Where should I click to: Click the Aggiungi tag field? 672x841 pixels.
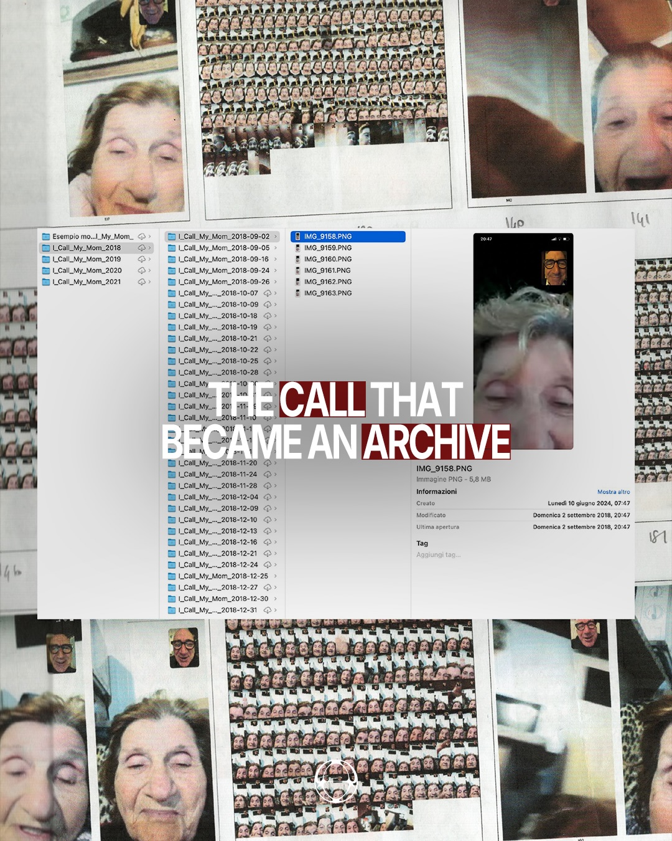pyautogui.click(x=439, y=554)
